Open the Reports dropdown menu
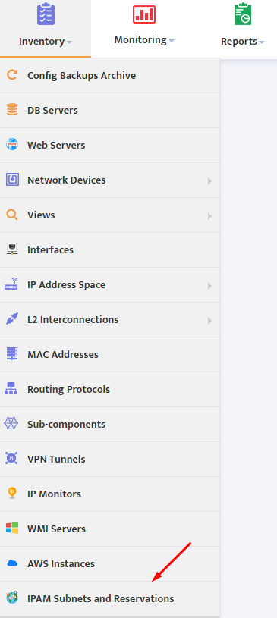The image size is (277, 618). pyautogui.click(x=242, y=42)
